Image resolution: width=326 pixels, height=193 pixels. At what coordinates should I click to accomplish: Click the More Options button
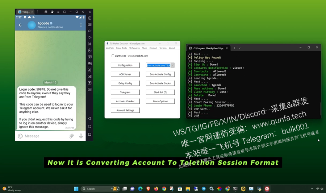tap(160, 101)
